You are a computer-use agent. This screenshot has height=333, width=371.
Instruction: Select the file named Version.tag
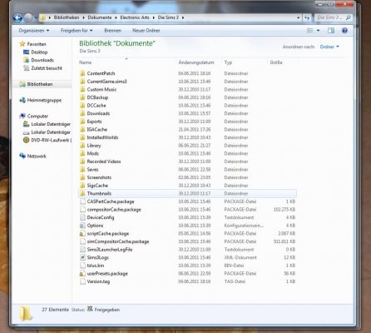(x=98, y=281)
